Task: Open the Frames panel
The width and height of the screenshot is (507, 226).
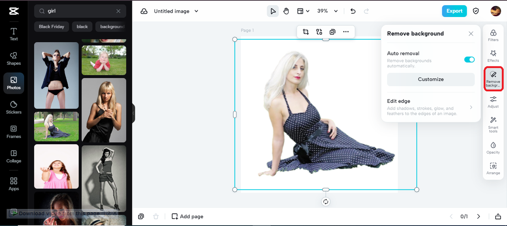Action: pos(13,132)
